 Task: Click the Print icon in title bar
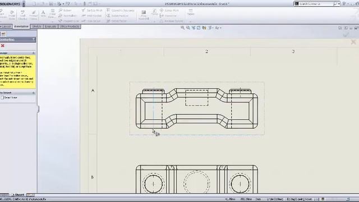[x=59, y=4]
